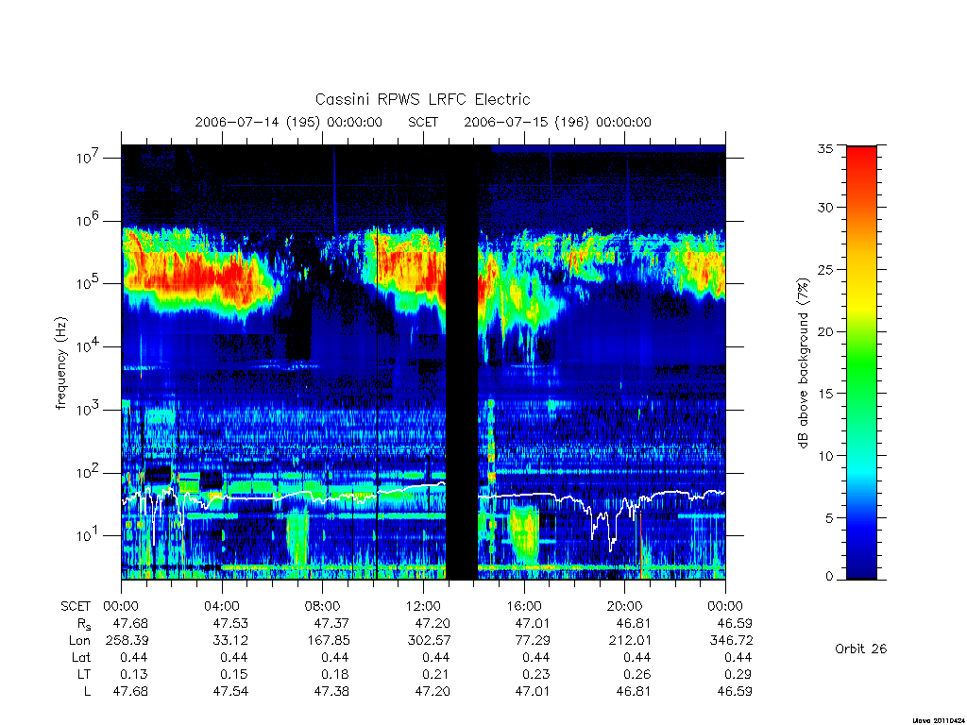The image size is (967, 725).
Task: Click the rainbow colorbar gradient strip
Action: tap(861, 363)
